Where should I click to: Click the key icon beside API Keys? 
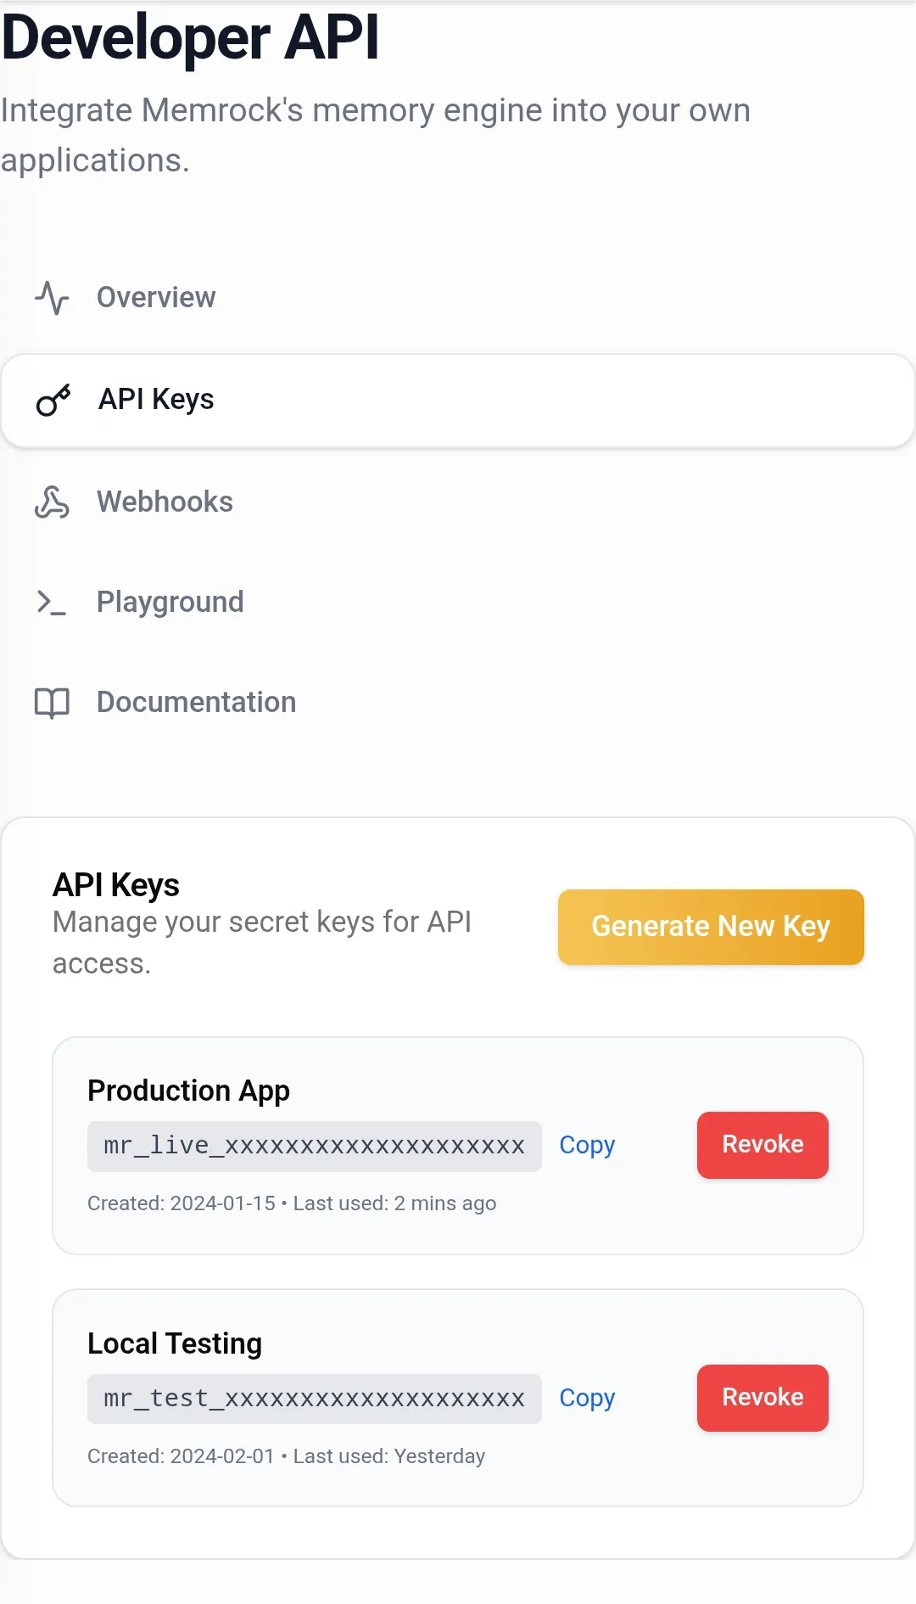click(x=53, y=400)
